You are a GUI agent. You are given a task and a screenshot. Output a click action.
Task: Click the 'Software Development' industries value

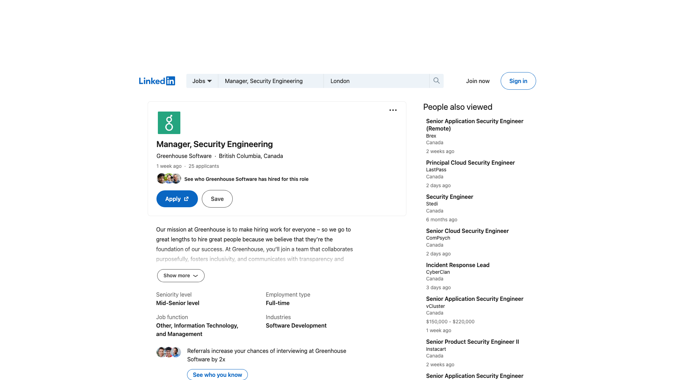click(296, 325)
